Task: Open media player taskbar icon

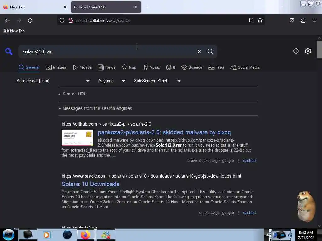Action: 47,235
